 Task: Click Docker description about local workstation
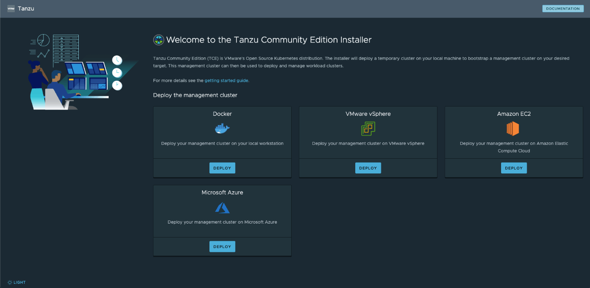point(222,144)
